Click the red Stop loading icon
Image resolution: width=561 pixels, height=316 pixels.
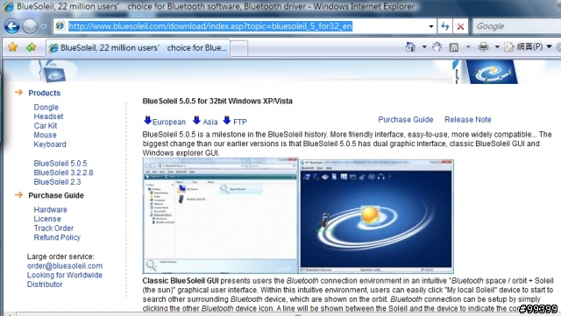coord(460,26)
